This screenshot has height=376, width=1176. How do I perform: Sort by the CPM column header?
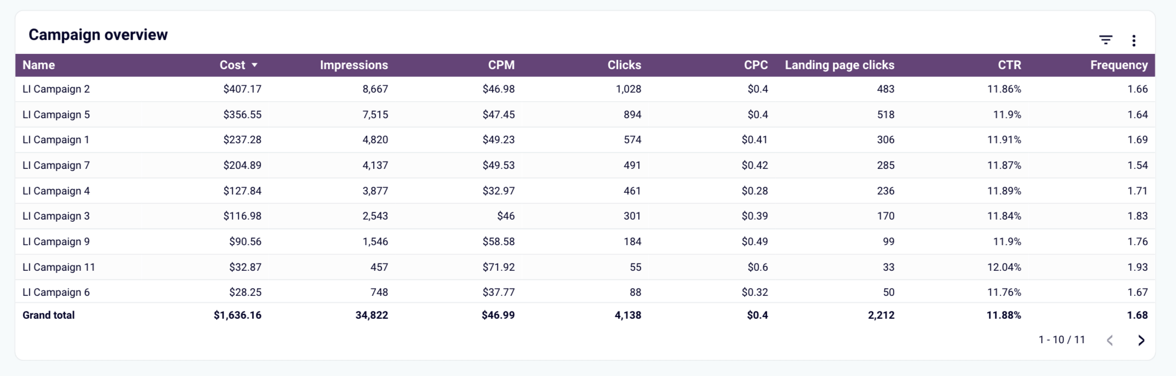(501, 65)
